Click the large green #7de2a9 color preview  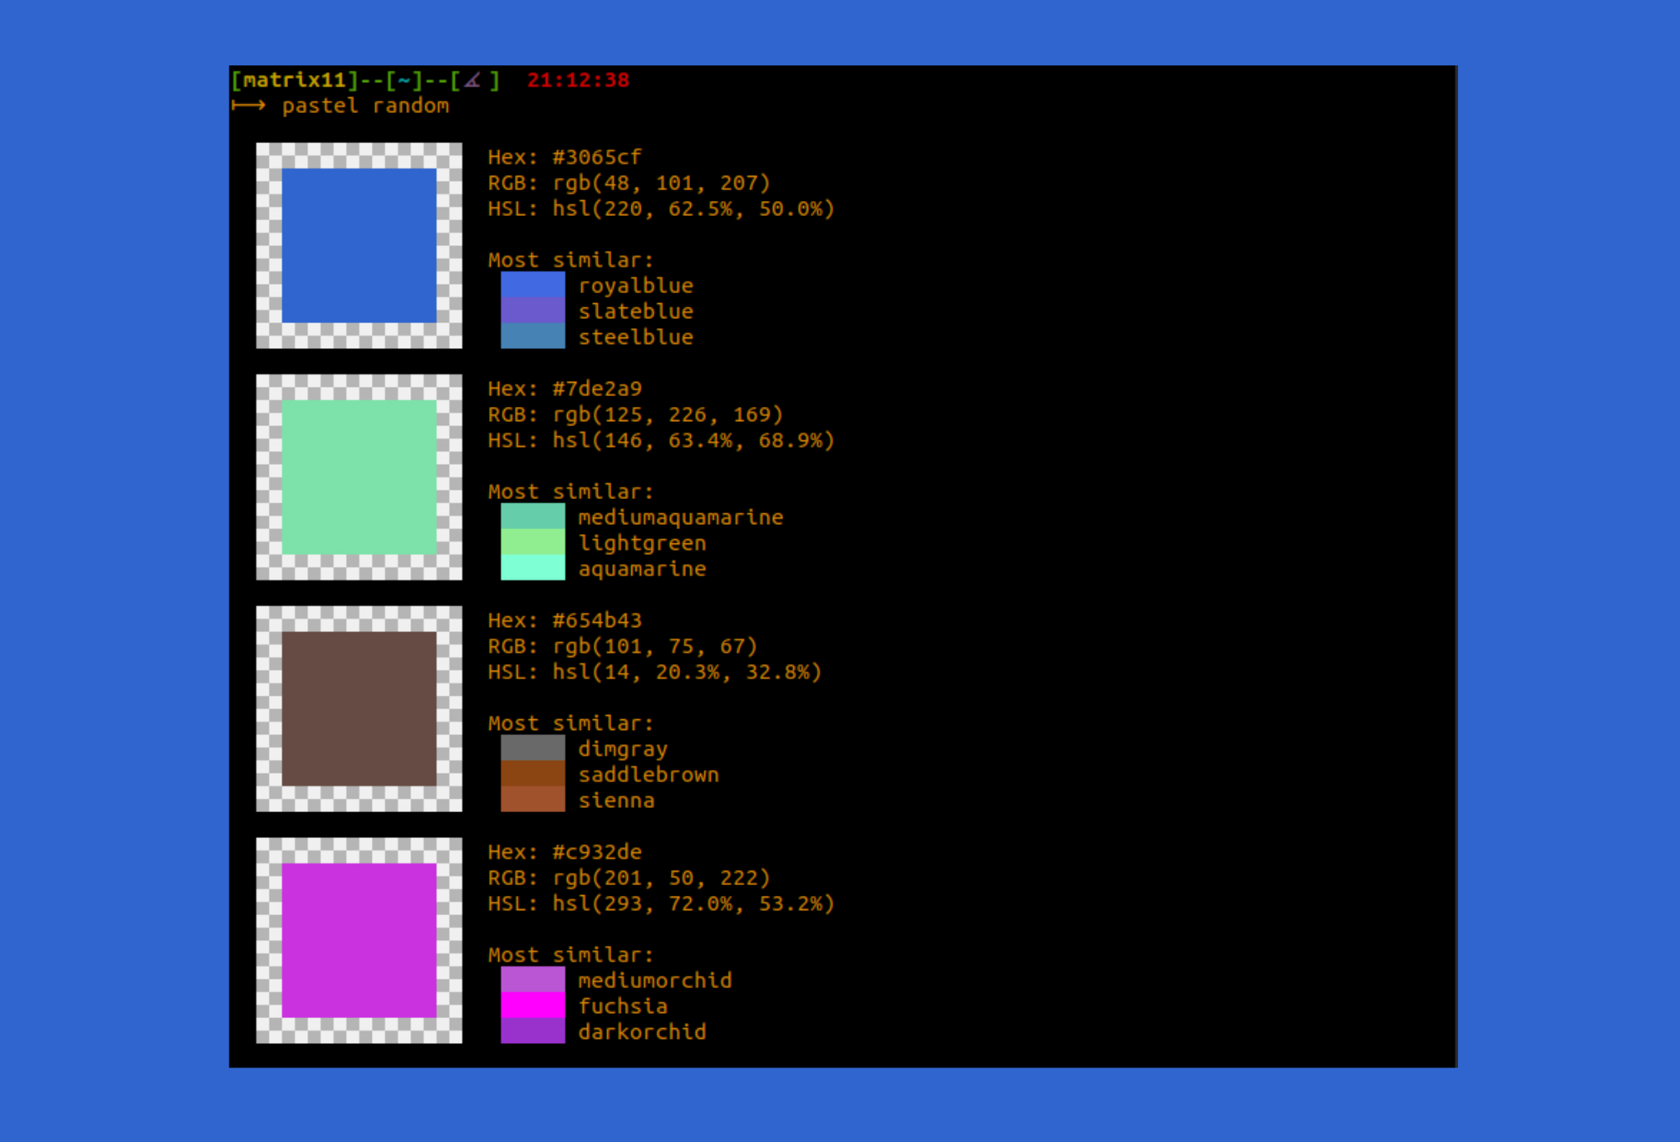tap(358, 477)
